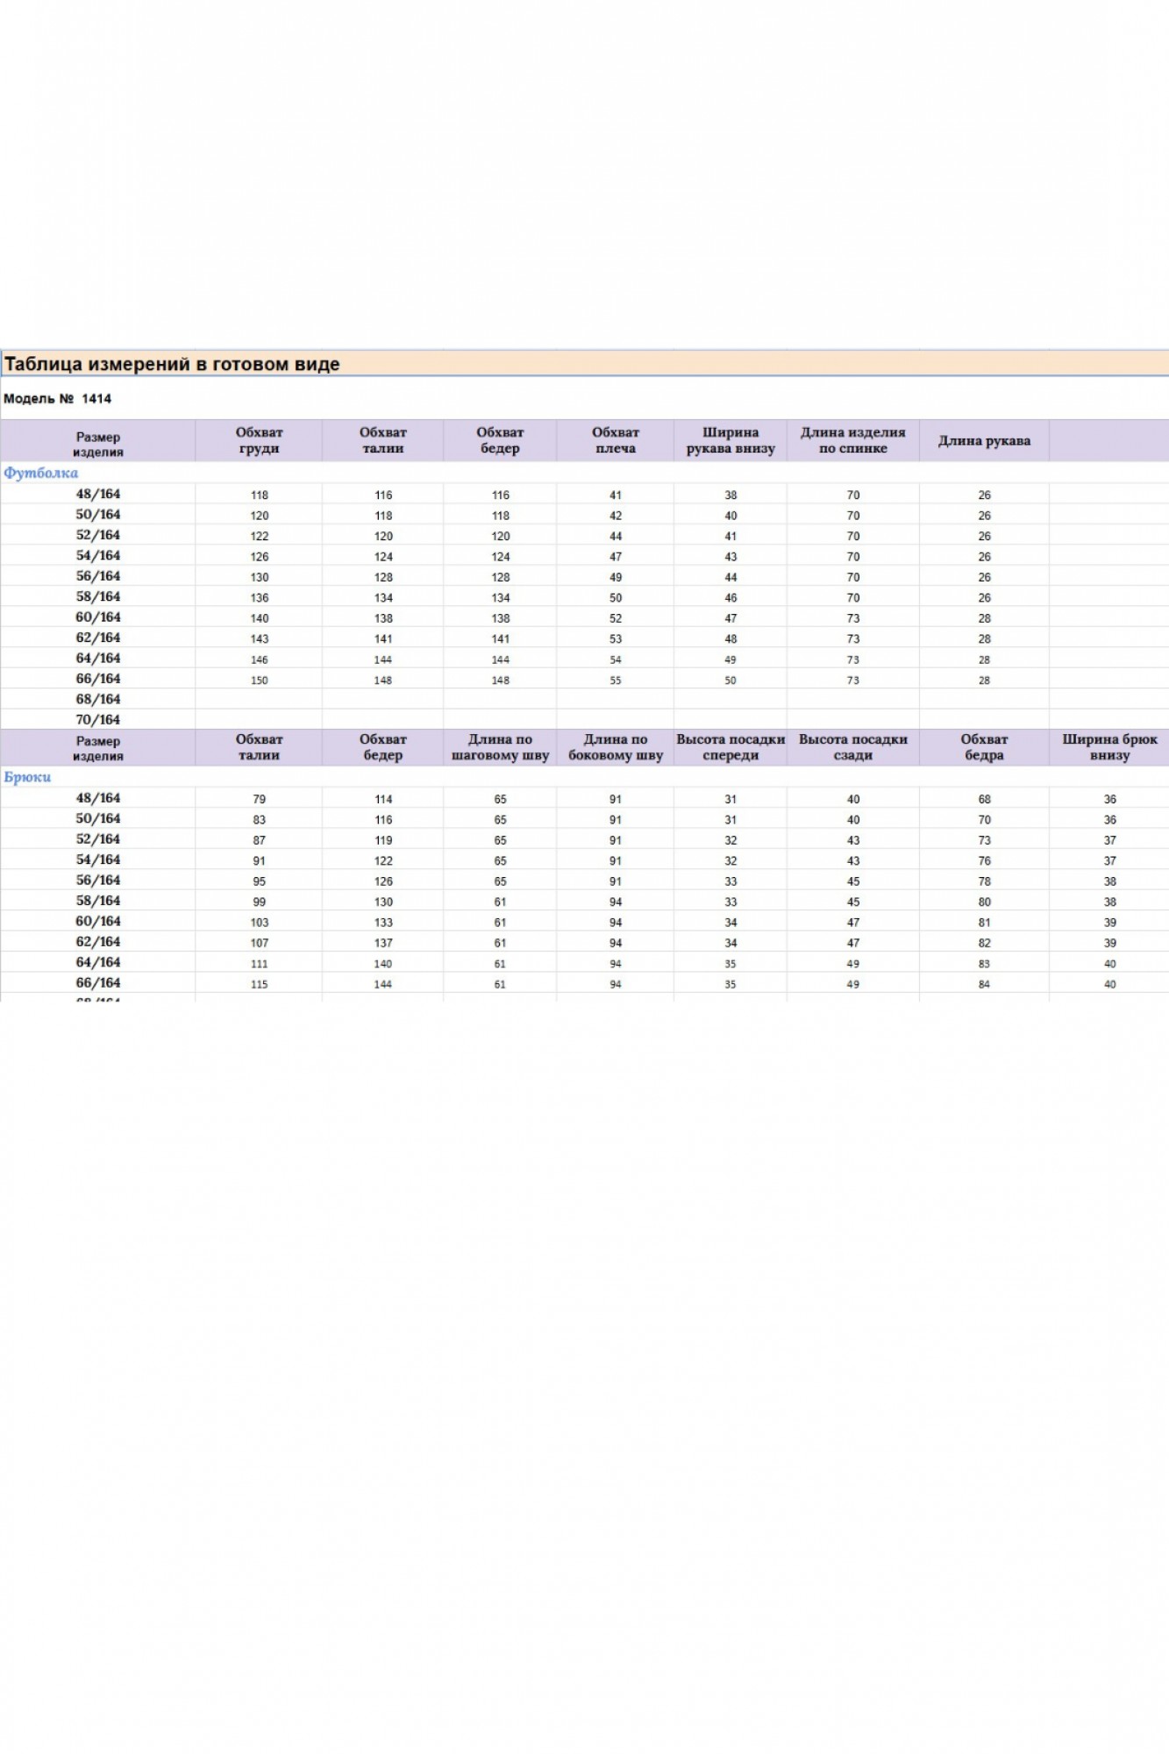Select the blue 'Футболка' section label
This screenshot has height=1754, width=1169.
click(x=40, y=473)
